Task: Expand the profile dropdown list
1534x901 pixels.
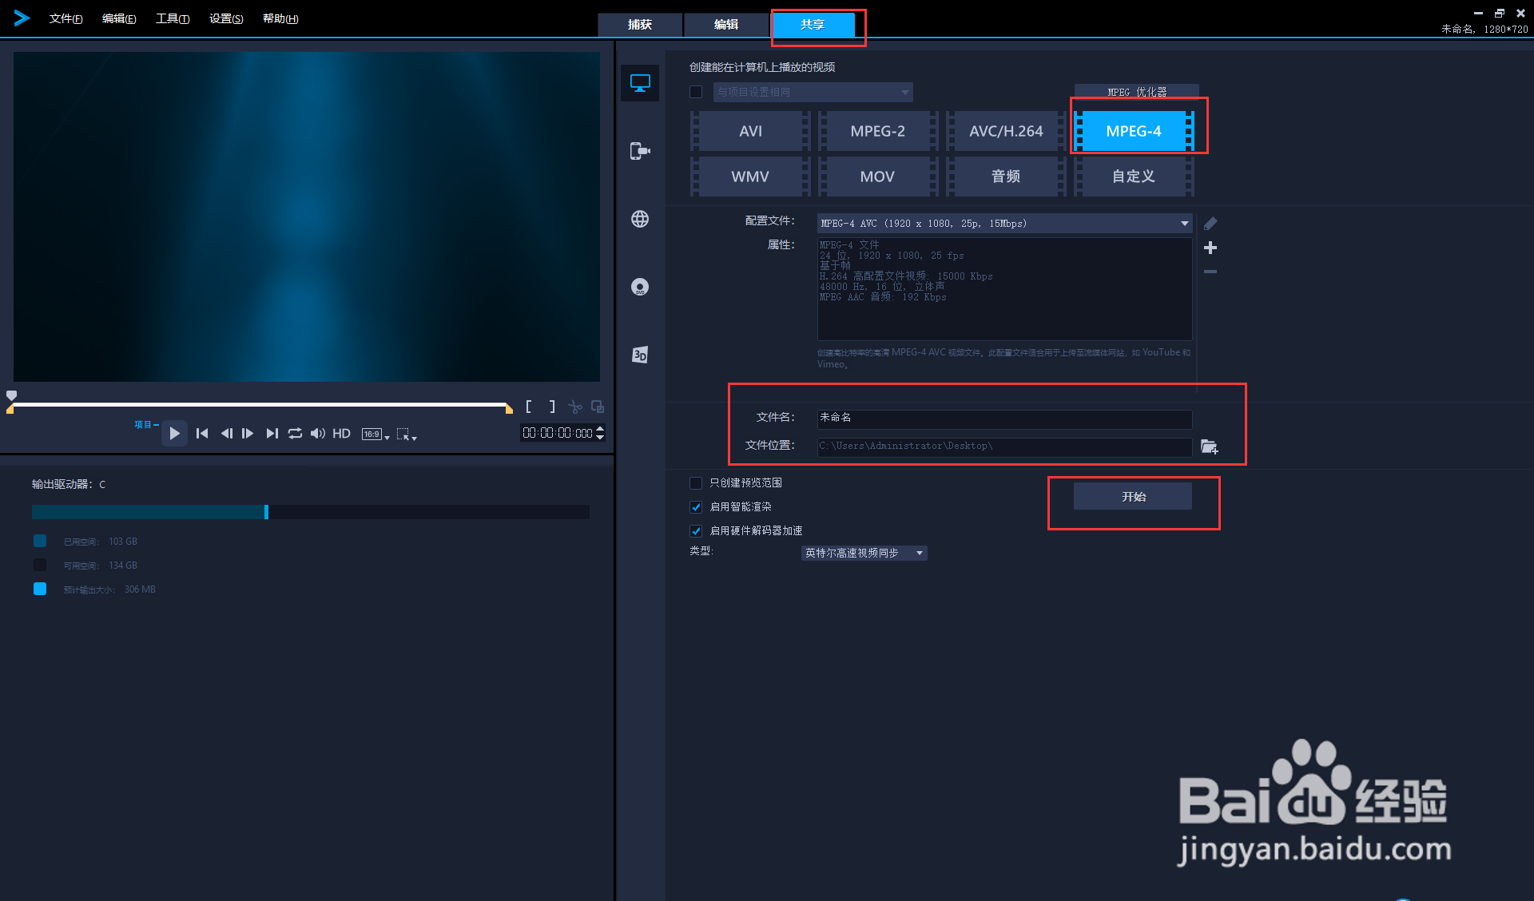Action: (1184, 224)
